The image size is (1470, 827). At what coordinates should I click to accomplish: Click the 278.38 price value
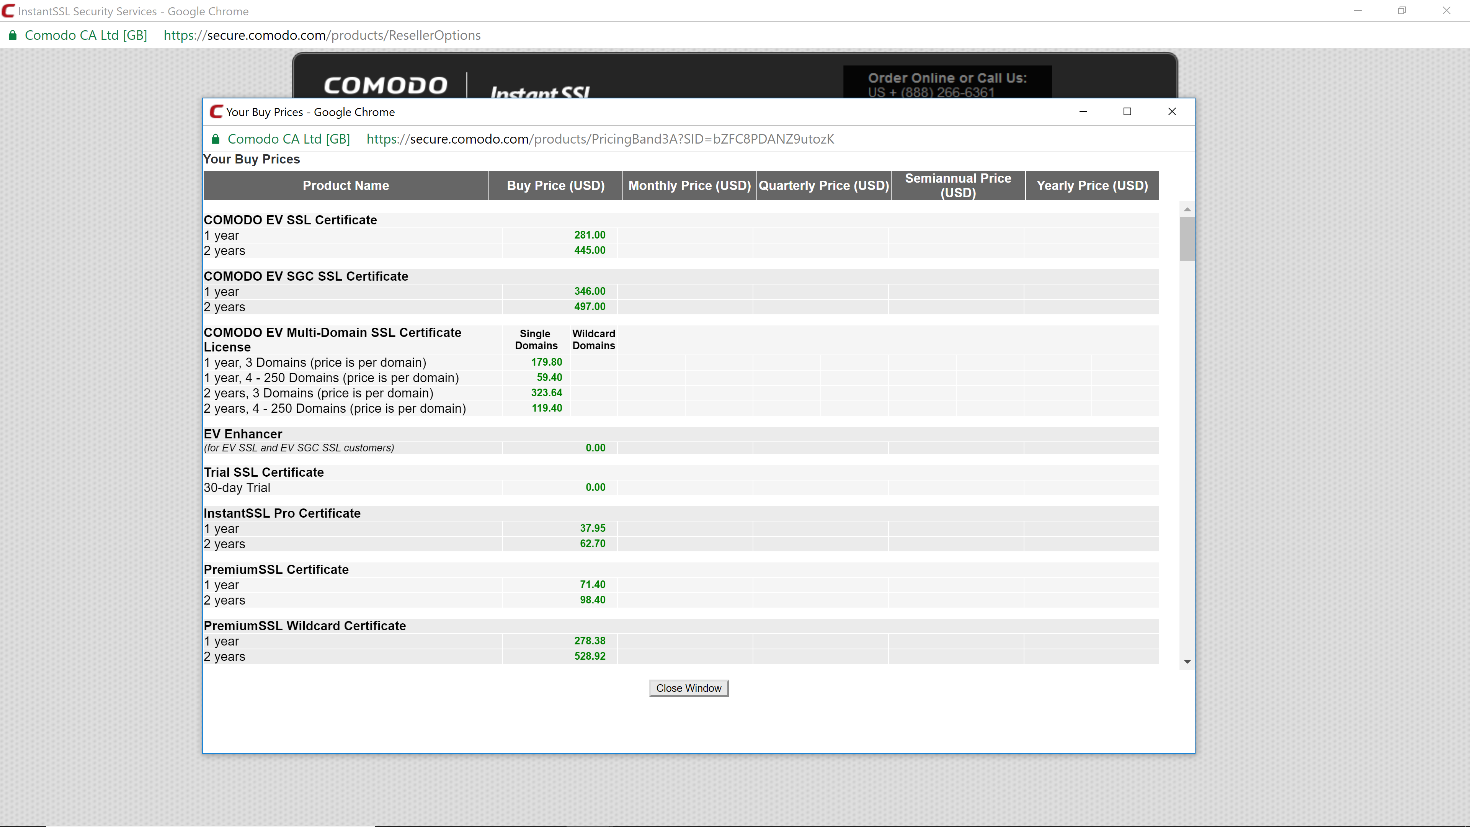[590, 642]
